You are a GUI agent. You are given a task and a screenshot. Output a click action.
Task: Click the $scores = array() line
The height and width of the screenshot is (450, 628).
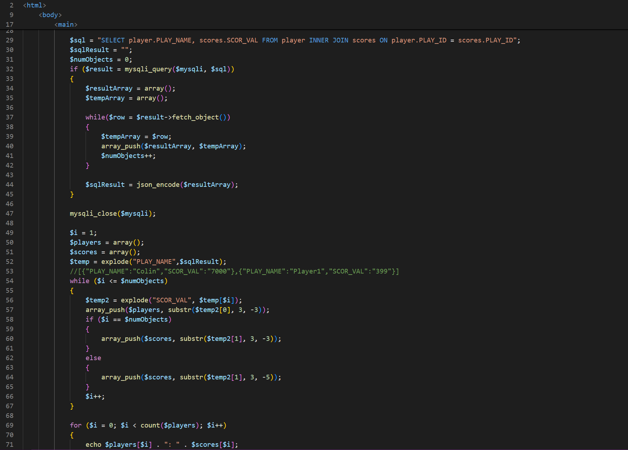point(105,252)
